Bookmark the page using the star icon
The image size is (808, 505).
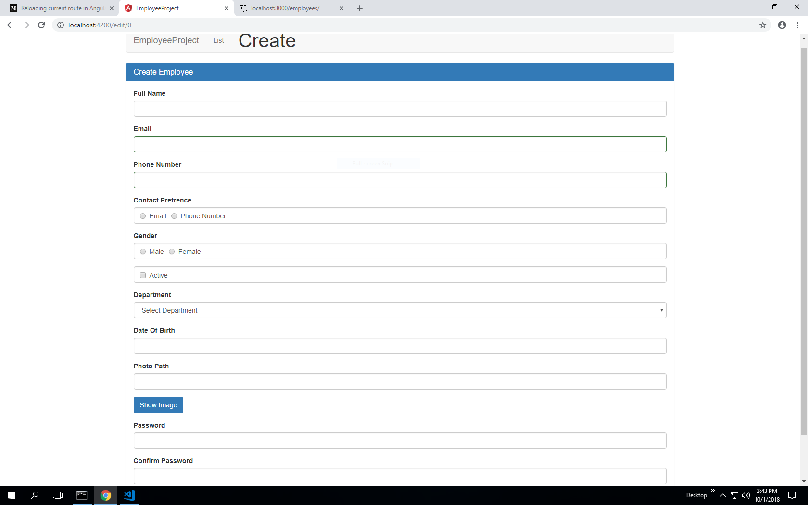pyautogui.click(x=762, y=25)
